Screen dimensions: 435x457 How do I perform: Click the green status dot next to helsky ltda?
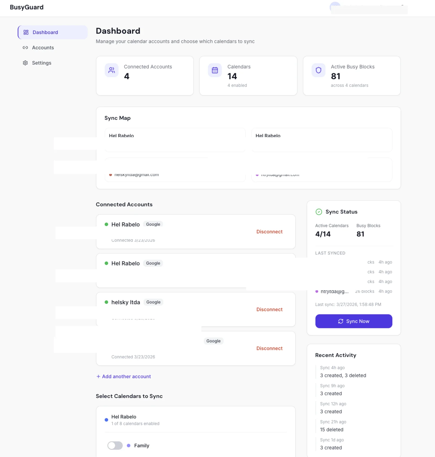107,302
